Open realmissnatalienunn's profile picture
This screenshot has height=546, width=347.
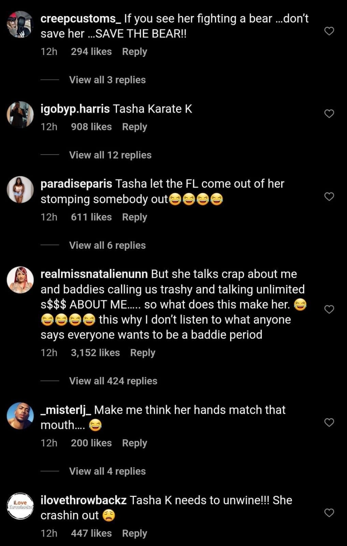tap(20, 279)
